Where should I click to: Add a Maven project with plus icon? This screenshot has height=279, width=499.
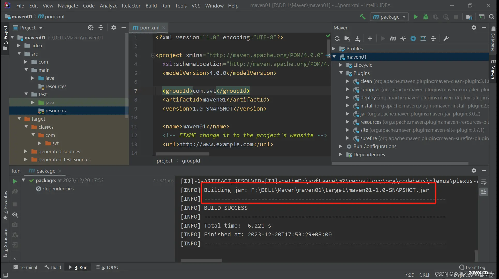pos(370,38)
